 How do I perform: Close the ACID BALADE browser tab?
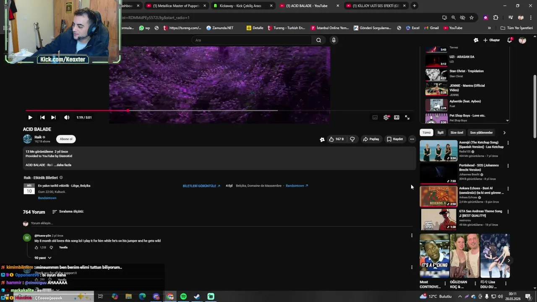tap(338, 6)
